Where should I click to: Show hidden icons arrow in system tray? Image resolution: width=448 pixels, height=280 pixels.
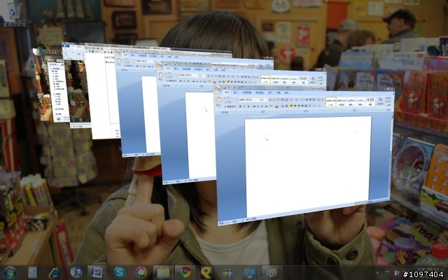tap(377, 273)
